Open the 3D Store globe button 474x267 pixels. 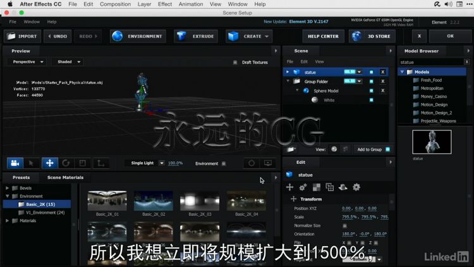coord(372,36)
